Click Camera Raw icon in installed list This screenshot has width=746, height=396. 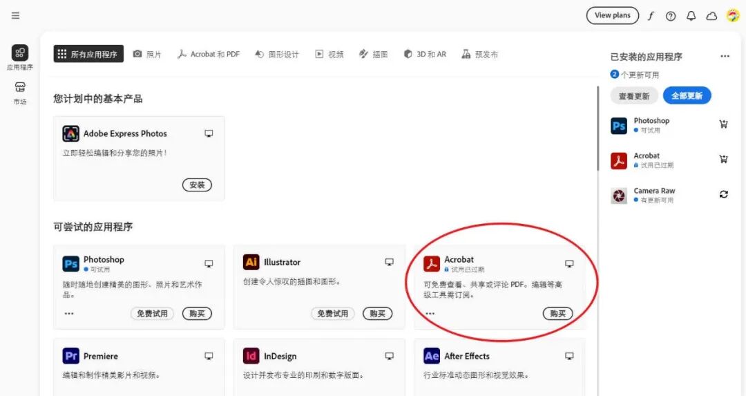click(x=619, y=196)
